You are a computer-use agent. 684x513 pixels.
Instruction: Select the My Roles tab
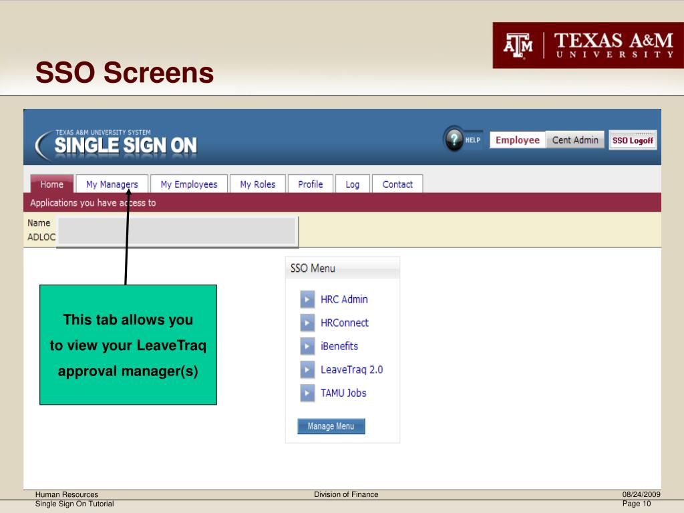257,184
